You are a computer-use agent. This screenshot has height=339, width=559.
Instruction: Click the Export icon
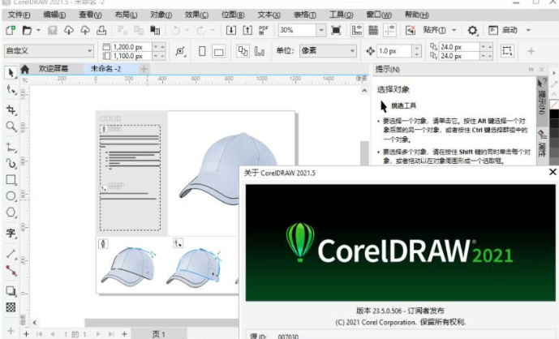pyautogui.click(x=247, y=30)
